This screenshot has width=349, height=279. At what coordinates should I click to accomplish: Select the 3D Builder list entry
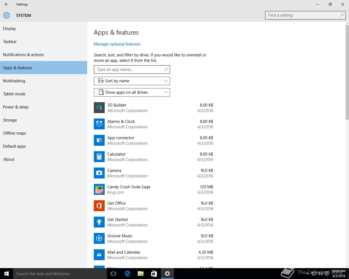tap(154, 108)
